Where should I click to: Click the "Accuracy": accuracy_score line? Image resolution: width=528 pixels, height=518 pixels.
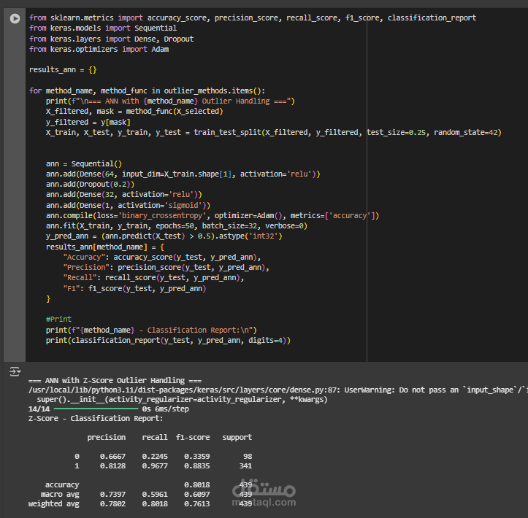click(161, 258)
